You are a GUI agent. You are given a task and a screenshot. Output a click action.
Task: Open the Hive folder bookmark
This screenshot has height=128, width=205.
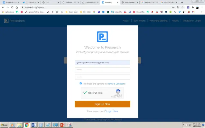[x=85, y=12]
